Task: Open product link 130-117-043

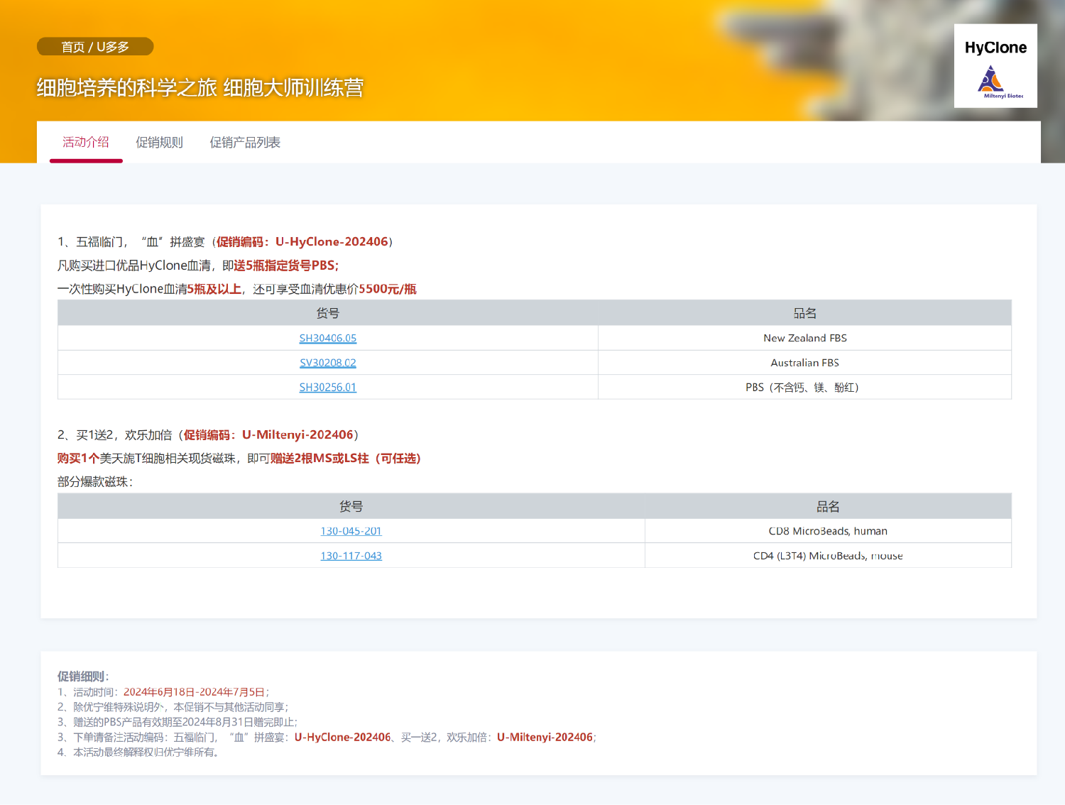Action: tap(351, 556)
